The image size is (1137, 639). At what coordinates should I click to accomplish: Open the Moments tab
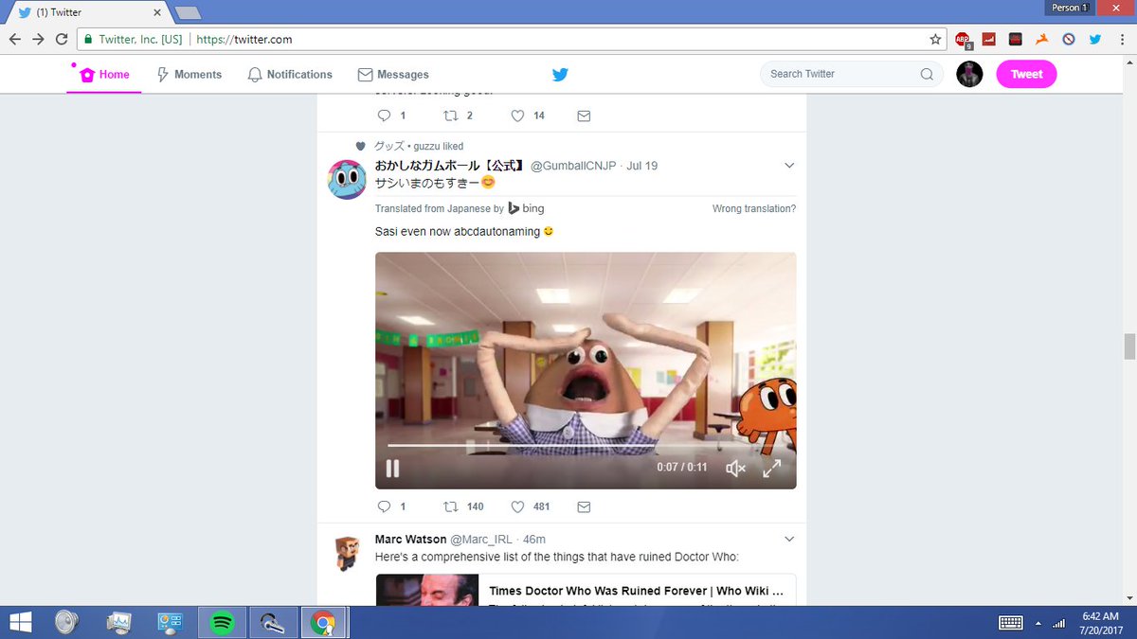[189, 75]
